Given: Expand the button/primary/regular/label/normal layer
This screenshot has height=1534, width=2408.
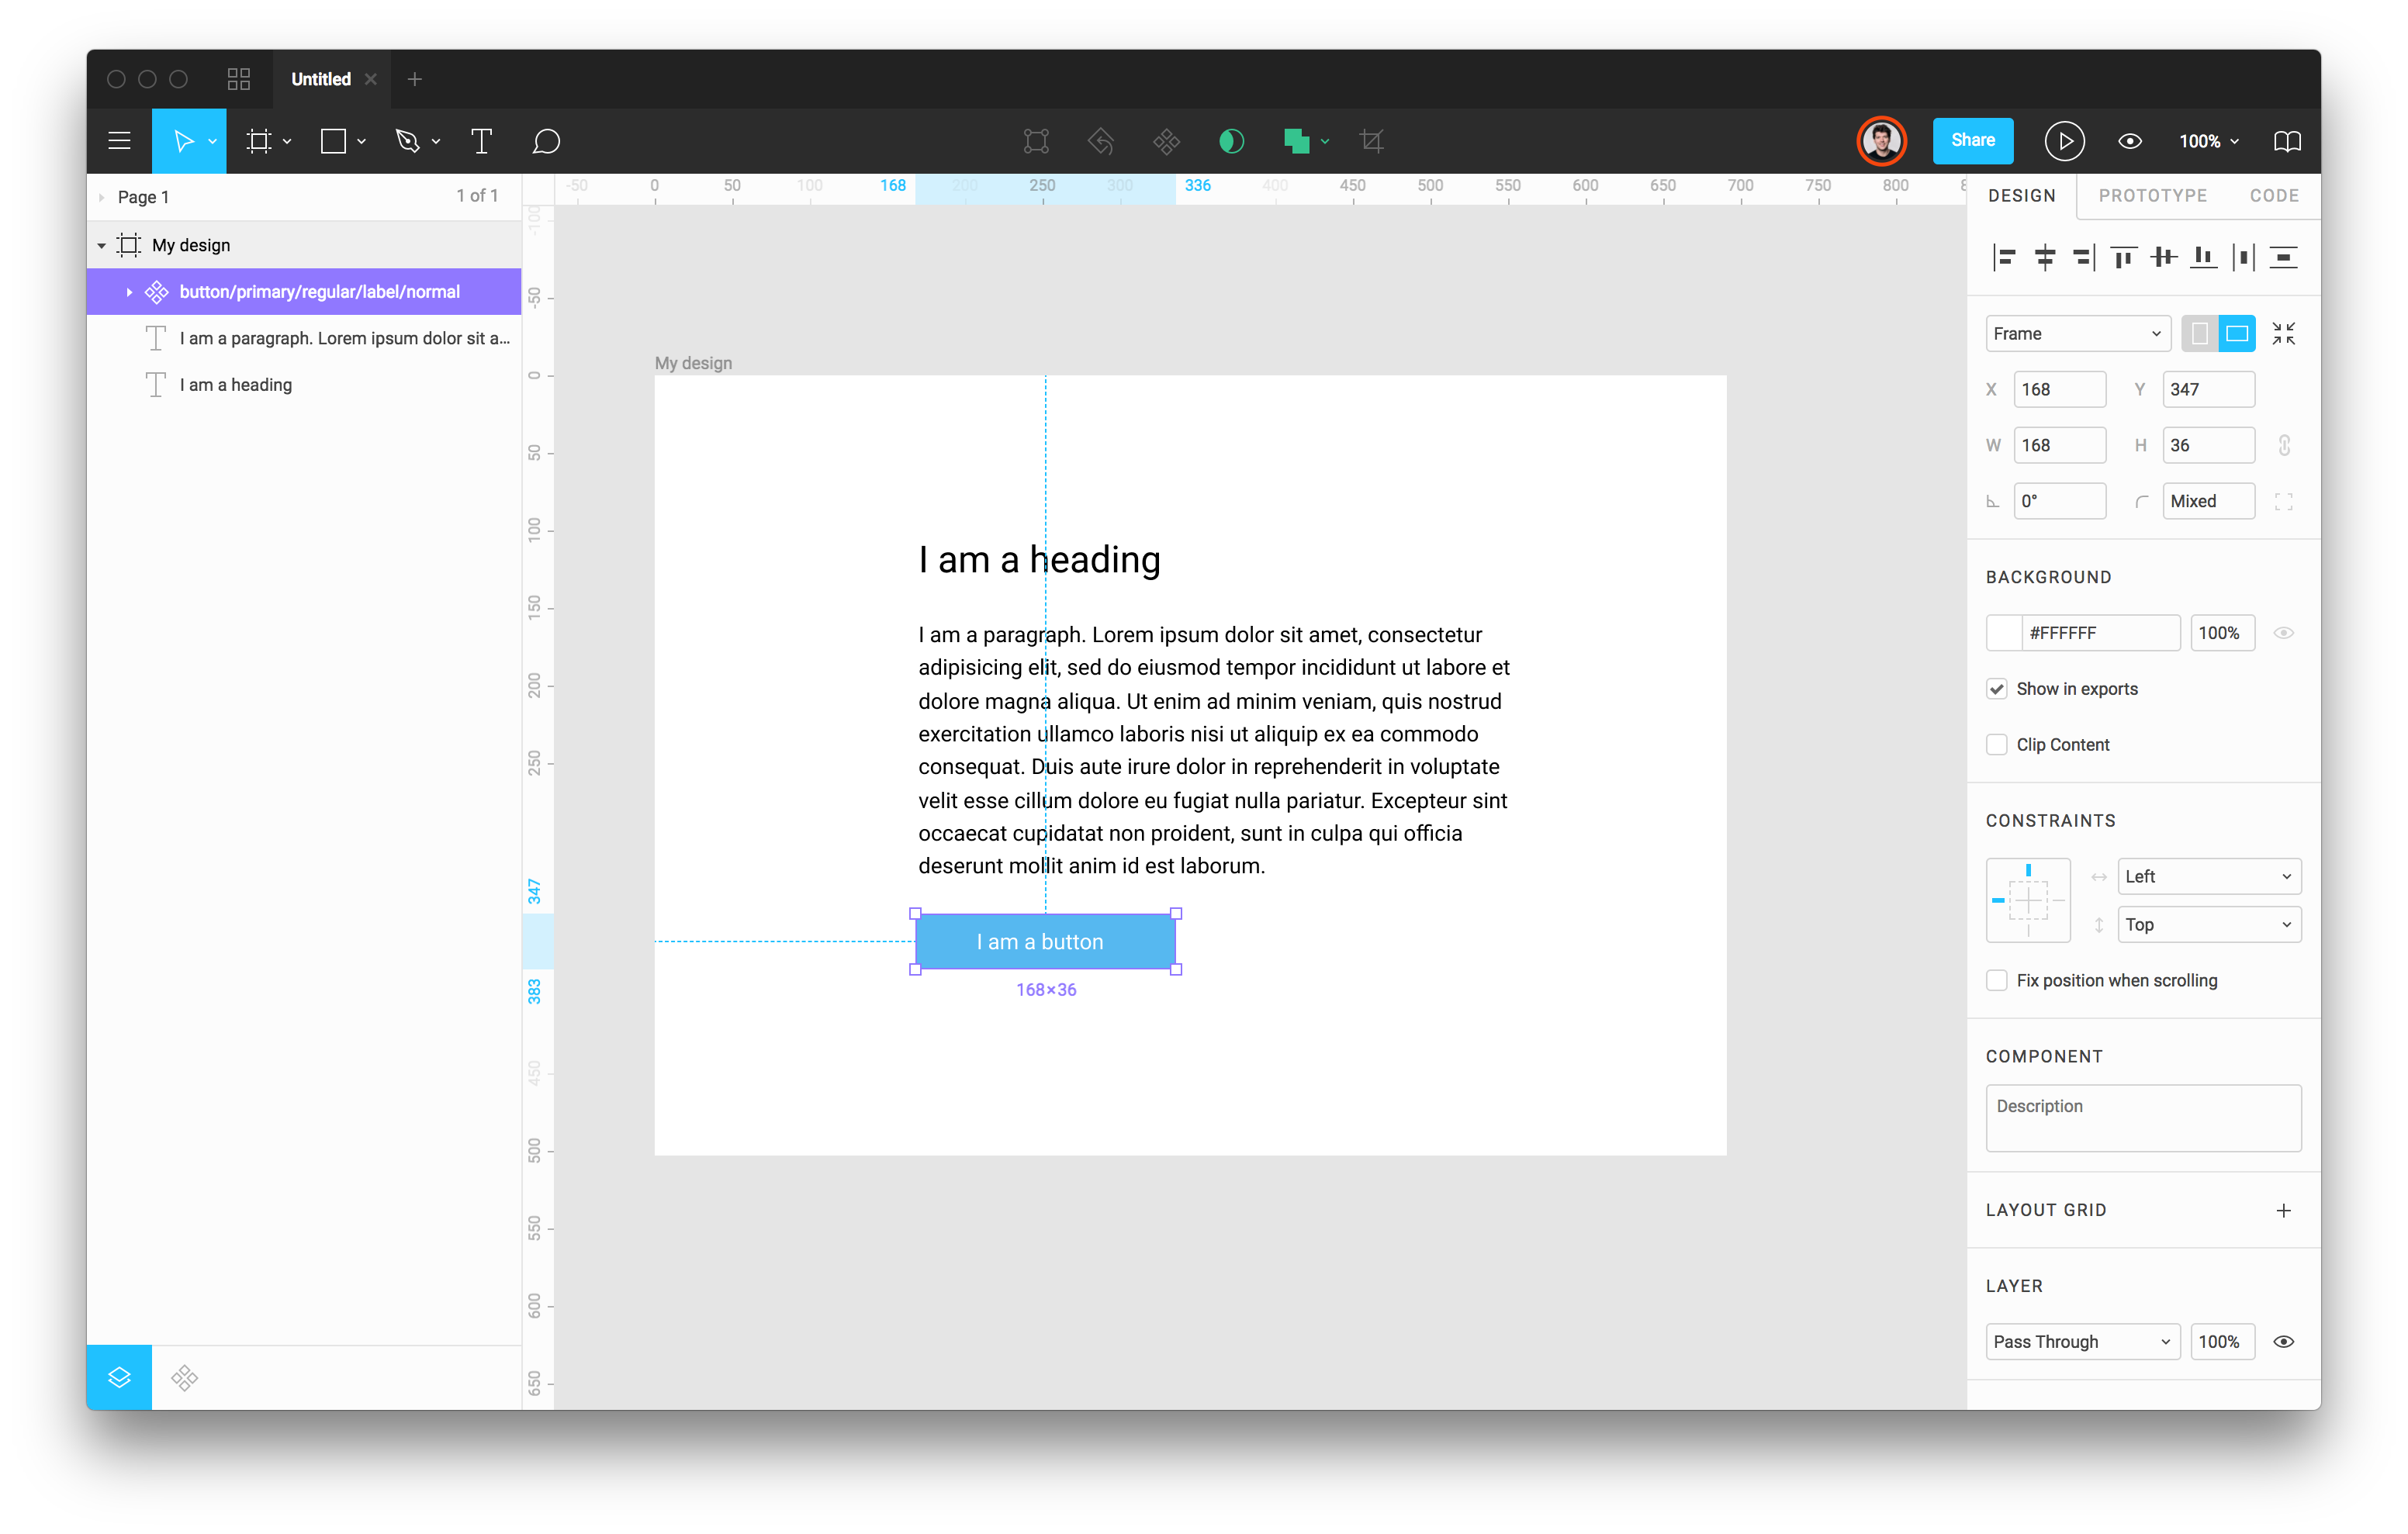Looking at the screenshot, I should [x=129, y=291].
